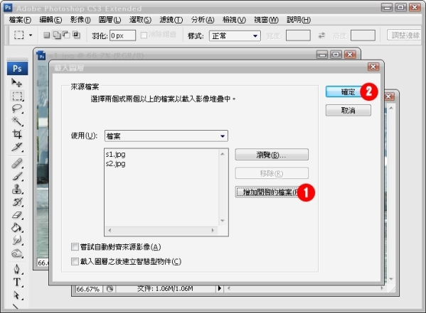Select the Type tool
Screen dimensions: 426x313
(x=17, y=282)
